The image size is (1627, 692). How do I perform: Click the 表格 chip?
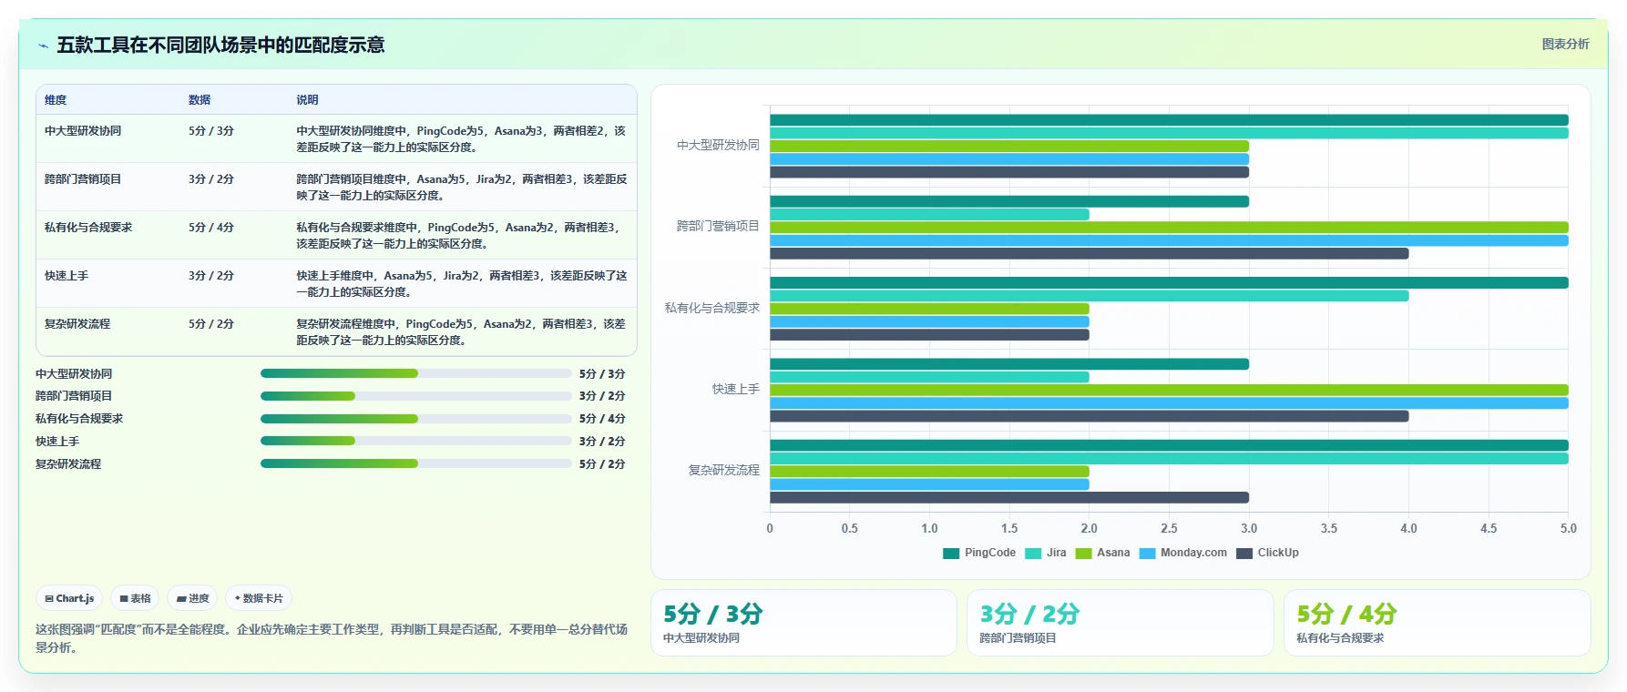pos(135,598)
